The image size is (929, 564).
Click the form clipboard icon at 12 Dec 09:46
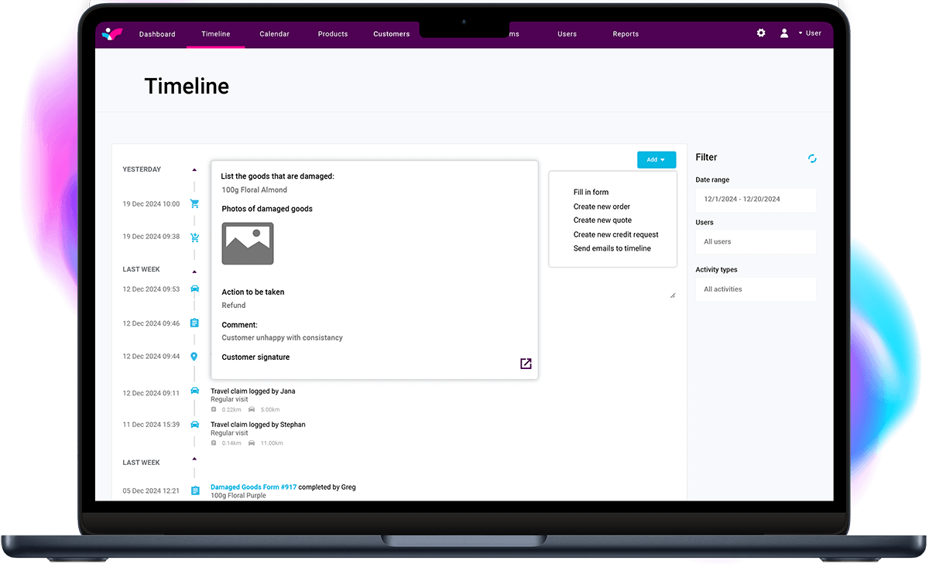[x=194, y=323]
